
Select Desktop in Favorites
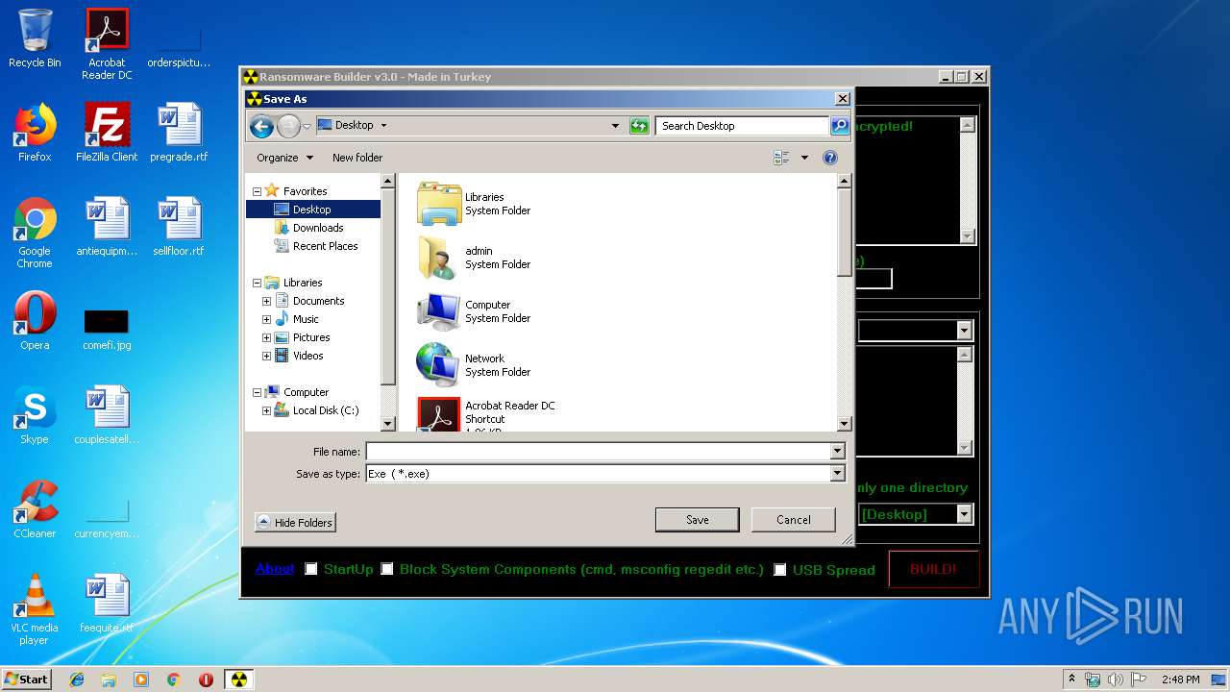(x=312, y=210)
